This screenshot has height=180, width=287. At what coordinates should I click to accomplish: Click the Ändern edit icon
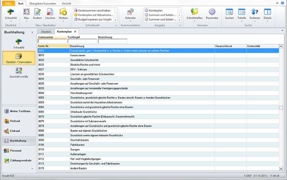point(38,13)
